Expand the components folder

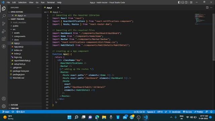click(25, 36)
